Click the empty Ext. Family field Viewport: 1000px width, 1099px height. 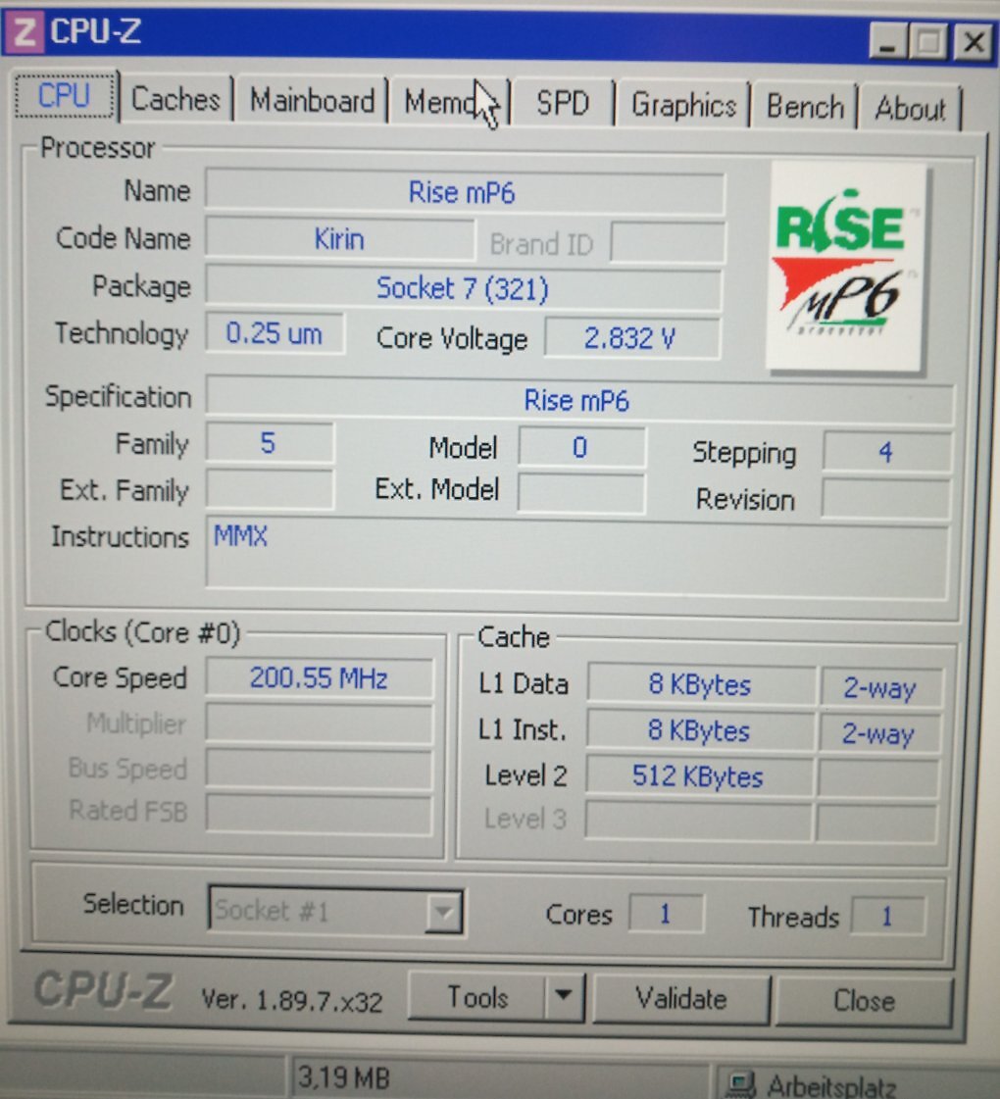[x=270, y=488]
